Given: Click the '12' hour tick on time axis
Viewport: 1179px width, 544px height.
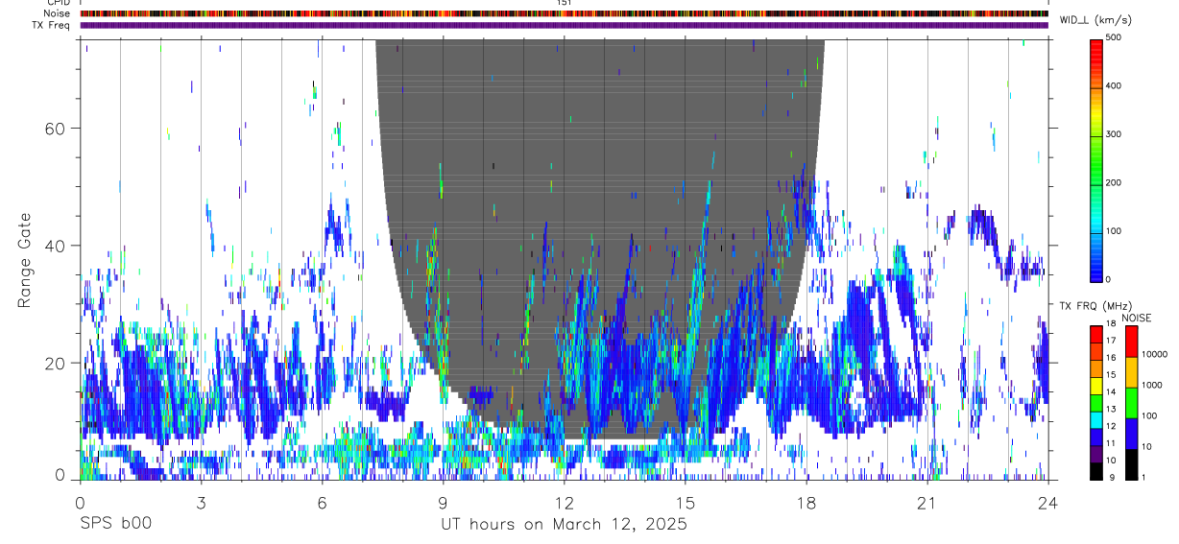Looking at the screenshot, I should [564, 503].
